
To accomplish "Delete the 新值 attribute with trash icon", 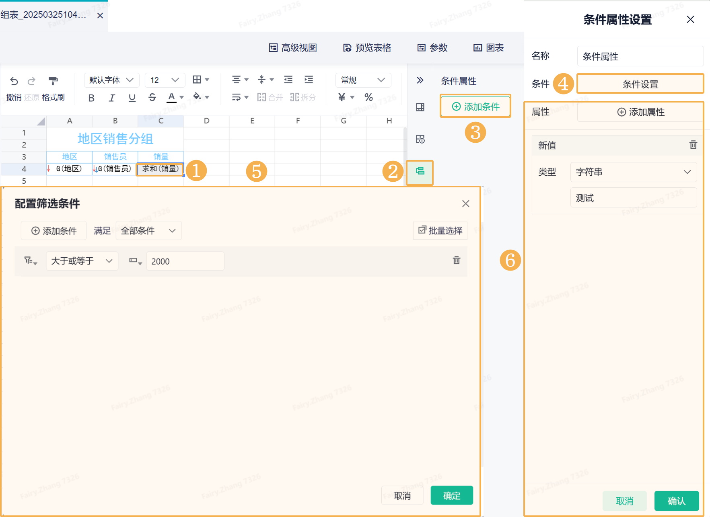I will [x=693, y=145].
